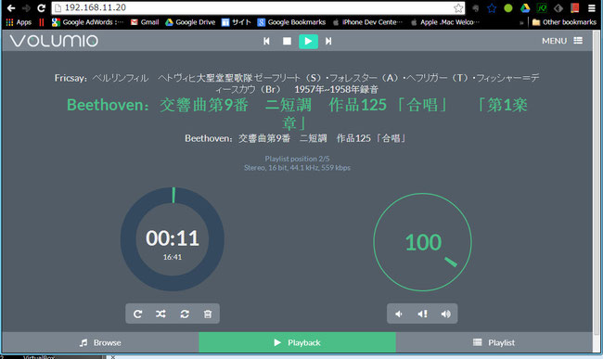Image resolution: width=603 pixels, height=359 pixels.
Task: Open the Other bookmarks folder
Action: pyautogui.click(x=564, y=22)
